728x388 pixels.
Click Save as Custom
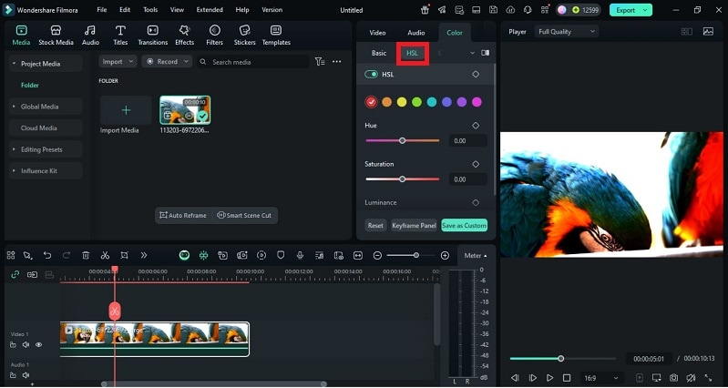click(465, 226)
